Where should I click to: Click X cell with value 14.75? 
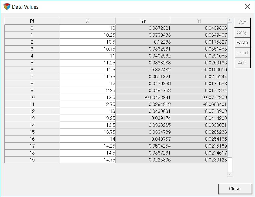[88, 160]
